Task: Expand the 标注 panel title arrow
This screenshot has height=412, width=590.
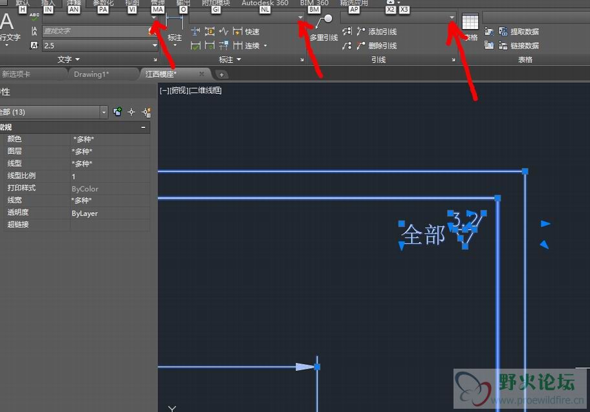Action: click(x=239, y=60)
